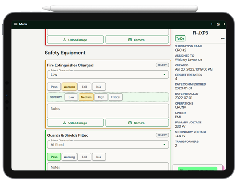Set severity to Critical
Image resolution: width=236 pixels, height=188 pixels.
coord(116,97)
